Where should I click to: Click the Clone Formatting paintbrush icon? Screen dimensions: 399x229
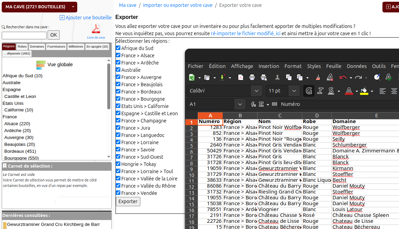pos(318,77)
